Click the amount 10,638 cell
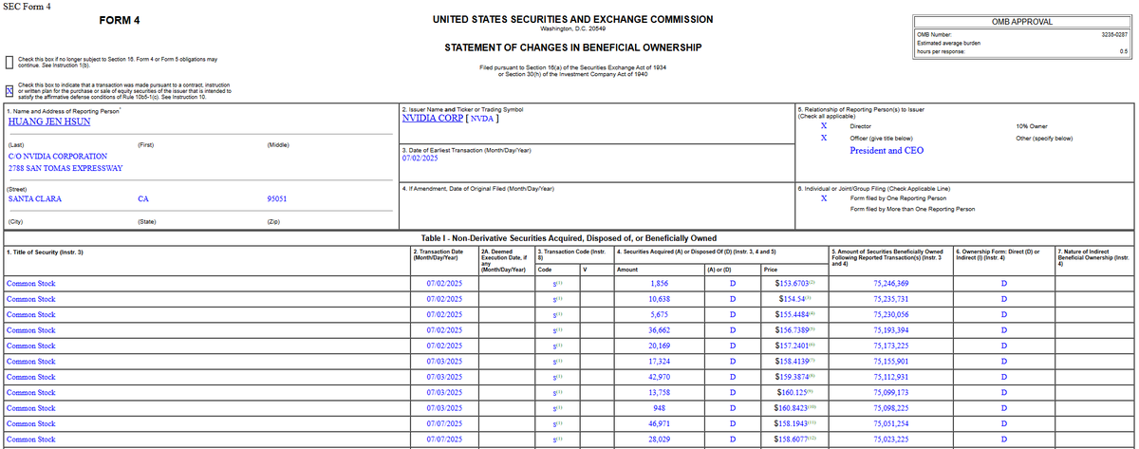The image size is (1139, 449). pyautogui.click(x=657, y=299)
